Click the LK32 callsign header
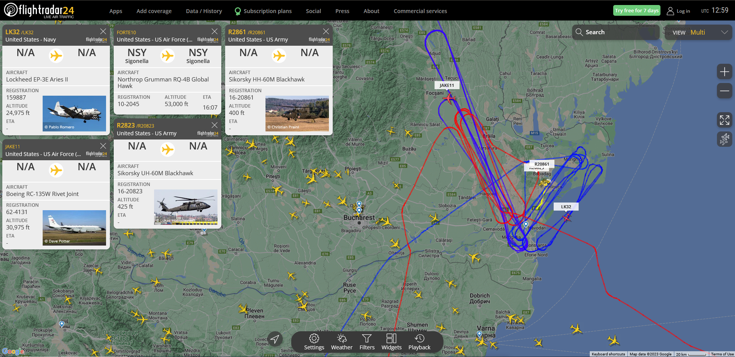The height and width of the screenshot is (357, 735). tap(12, 32)
